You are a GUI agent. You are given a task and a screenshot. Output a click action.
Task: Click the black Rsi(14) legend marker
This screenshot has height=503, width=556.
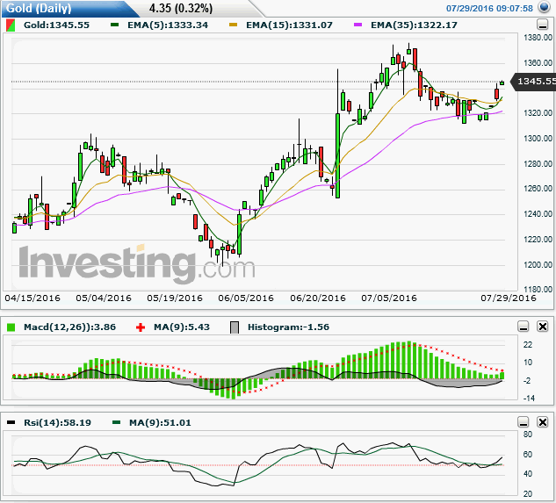click(x=11, y=422)
